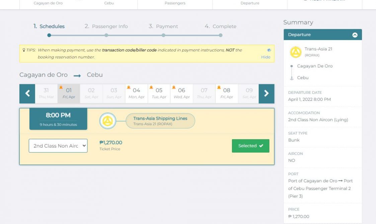Click the Trans-Asia Shipping Lines pill

(160, 121)
